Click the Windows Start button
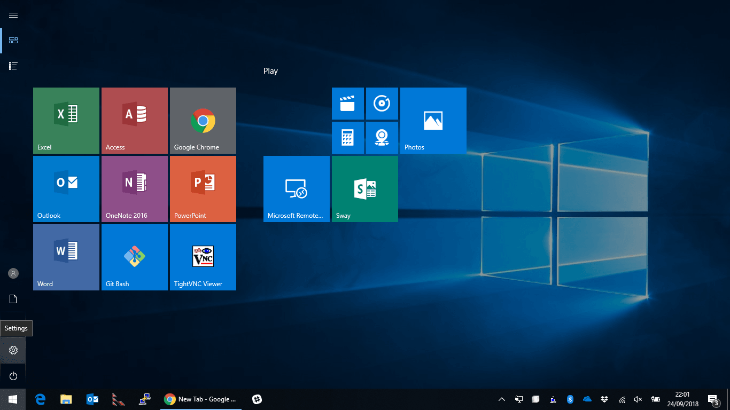 click(x=13, y=399)
